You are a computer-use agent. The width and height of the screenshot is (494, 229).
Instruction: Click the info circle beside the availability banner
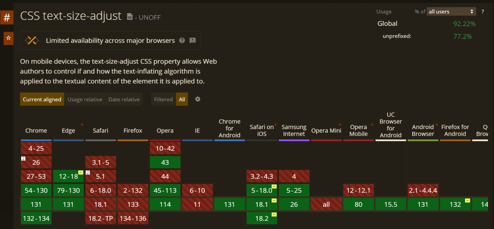(x=182, y=40)
